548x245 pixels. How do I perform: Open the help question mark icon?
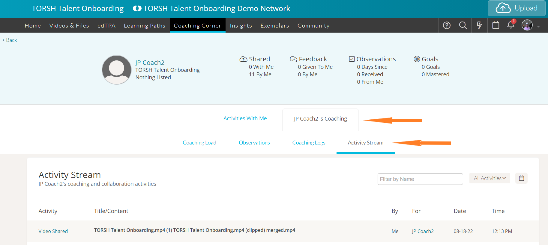click(x=447, y=25)
